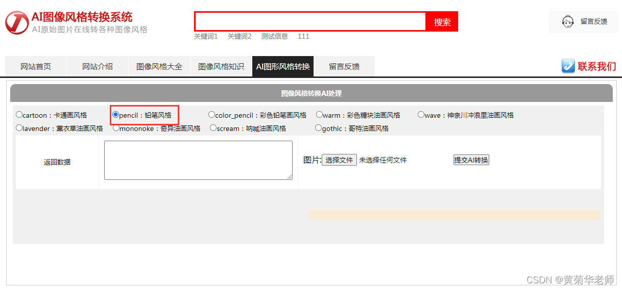Click the 返回数据 label

(57, 162)
